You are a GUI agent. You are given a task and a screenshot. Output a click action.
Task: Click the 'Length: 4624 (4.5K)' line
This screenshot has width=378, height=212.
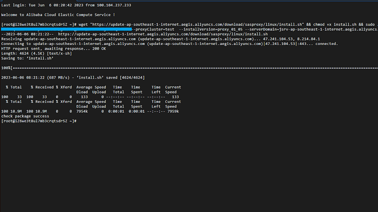pos(37,53)
